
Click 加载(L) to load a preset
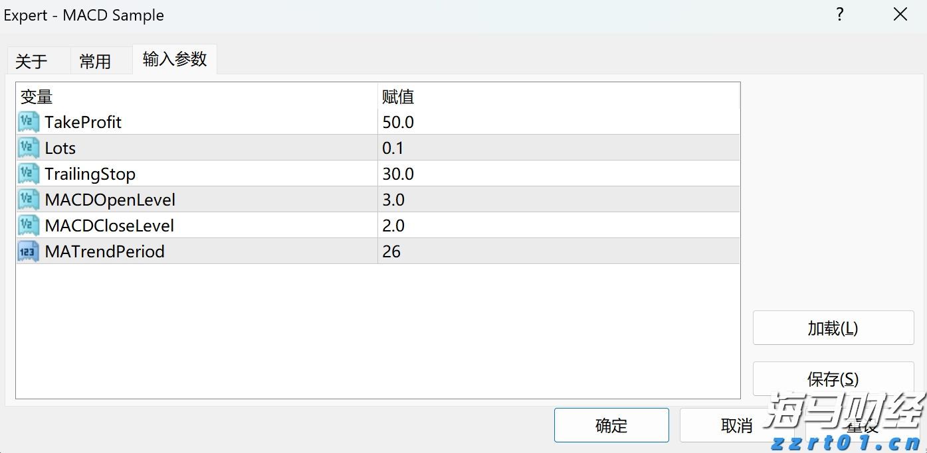(832, 328)
